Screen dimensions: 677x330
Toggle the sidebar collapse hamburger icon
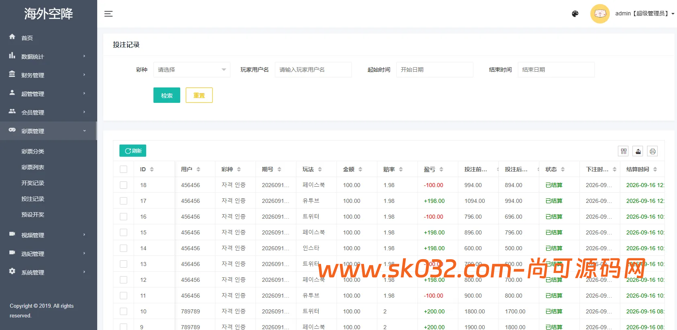pyautogui.click(x=109, y=14)
